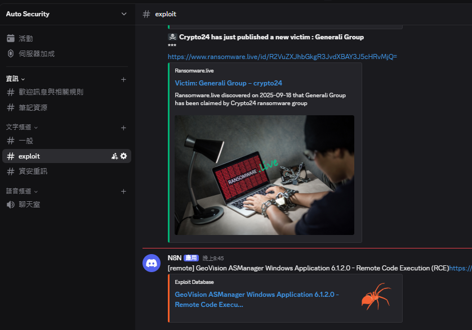Enlarge the ransomware laptop embed image

coord(264,175)
